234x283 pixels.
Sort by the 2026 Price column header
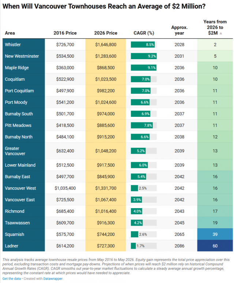pyautogui.click(x=106, y=33)
